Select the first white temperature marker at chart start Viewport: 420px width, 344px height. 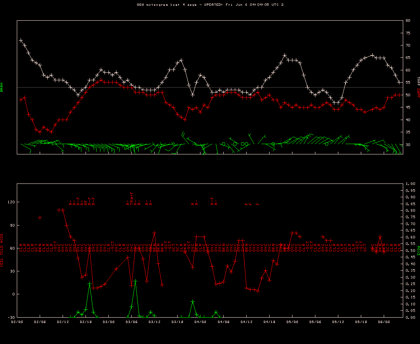pos(21,40)
